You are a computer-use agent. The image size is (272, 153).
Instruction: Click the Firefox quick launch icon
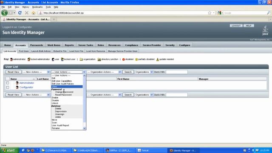point(33,150)
